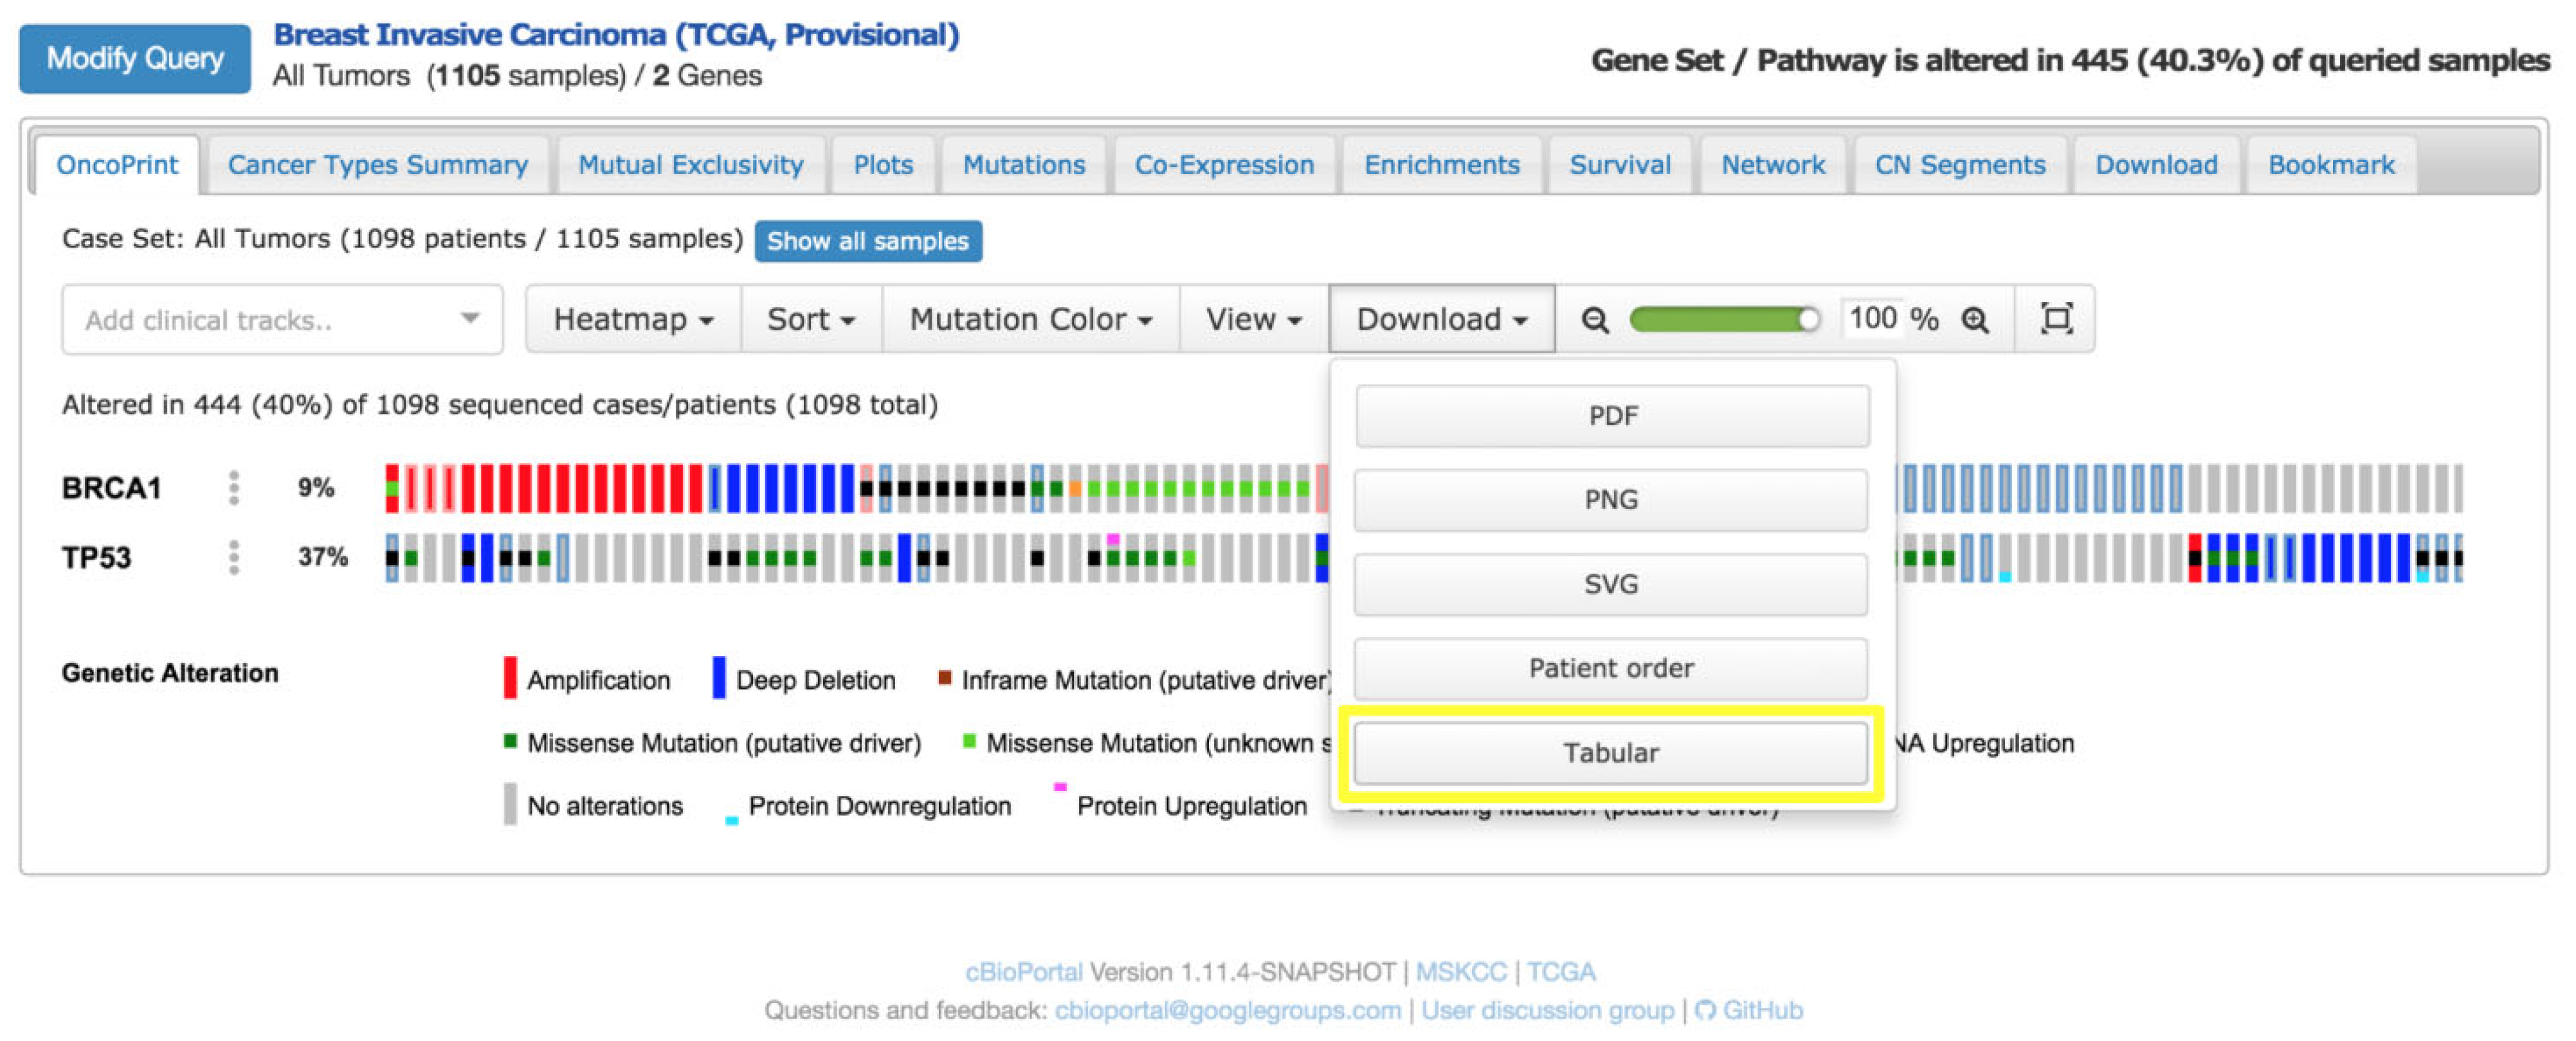
Task: Click the zoom in magnifier icon
Action: click(1975, 320)
